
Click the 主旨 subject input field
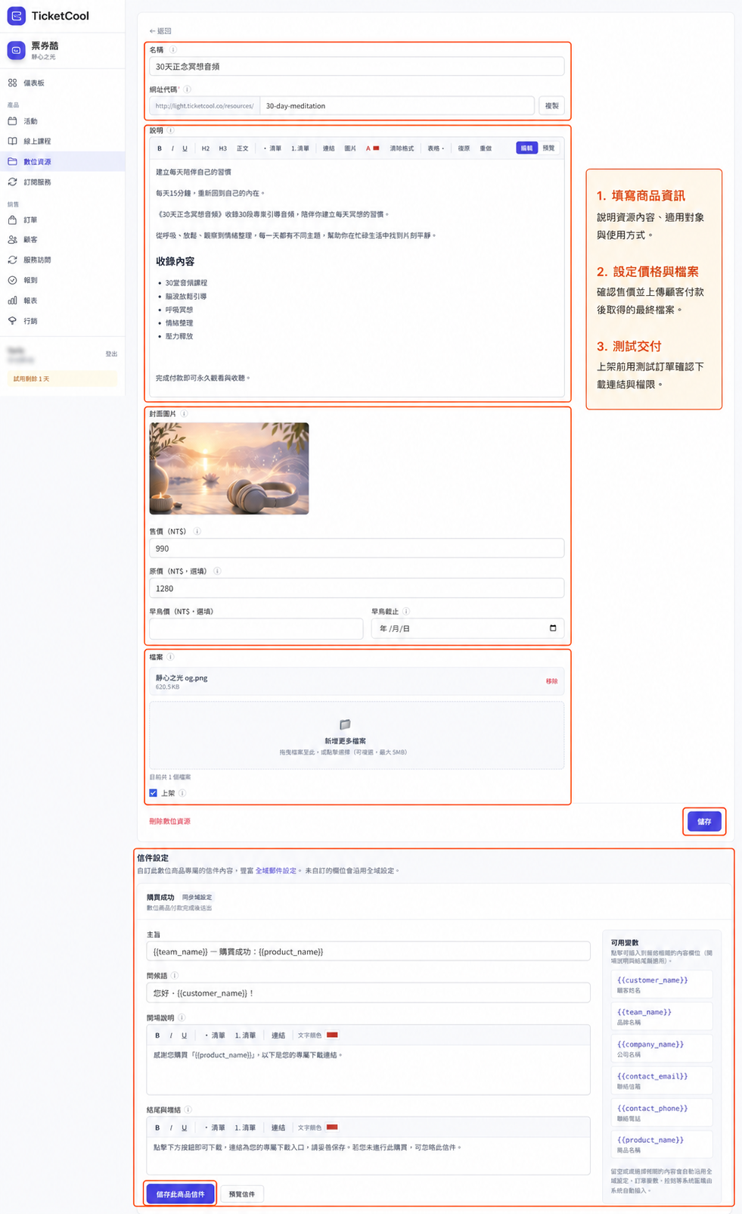368,951
